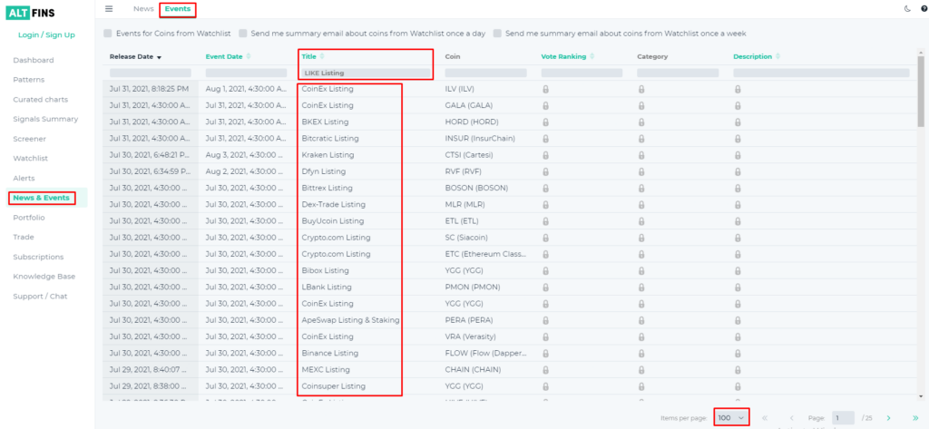
Task: Jump to first page double arrow
Action: (764, 418)
